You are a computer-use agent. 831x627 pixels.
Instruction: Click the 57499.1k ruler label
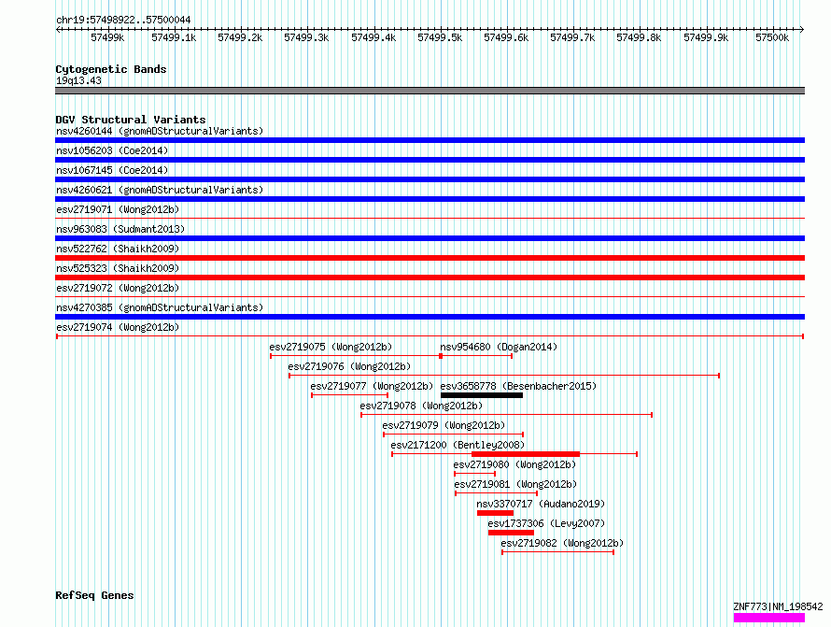[174, 37]
